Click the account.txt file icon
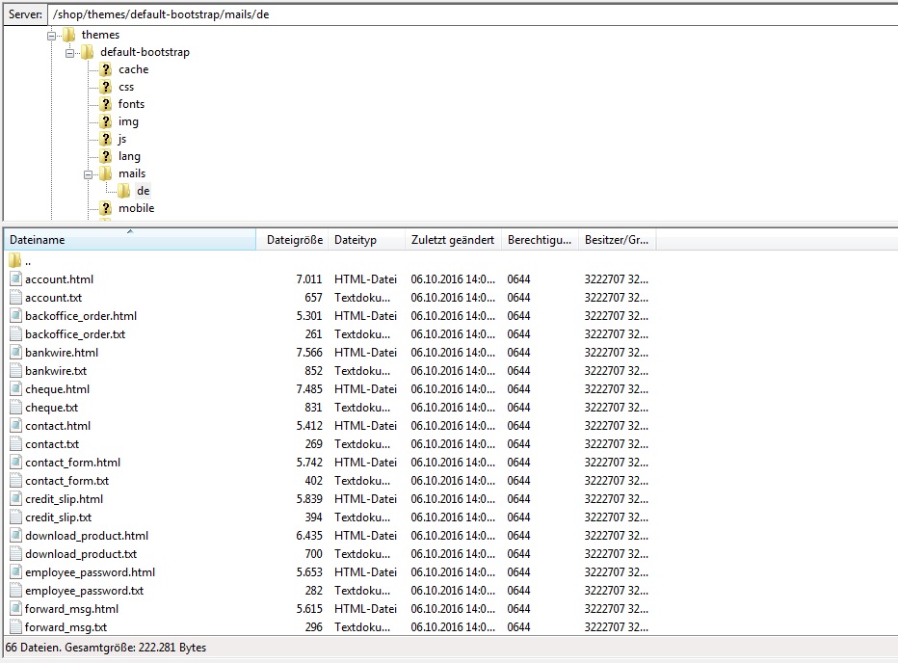898x663 pixels. [16, 298]
